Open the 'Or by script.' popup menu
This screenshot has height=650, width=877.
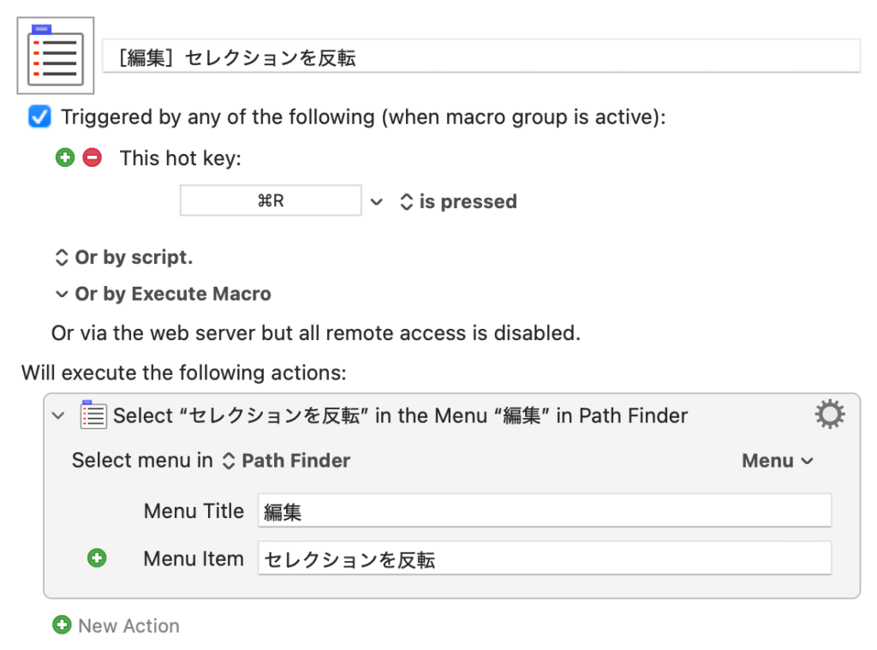(x=124, y=257)
